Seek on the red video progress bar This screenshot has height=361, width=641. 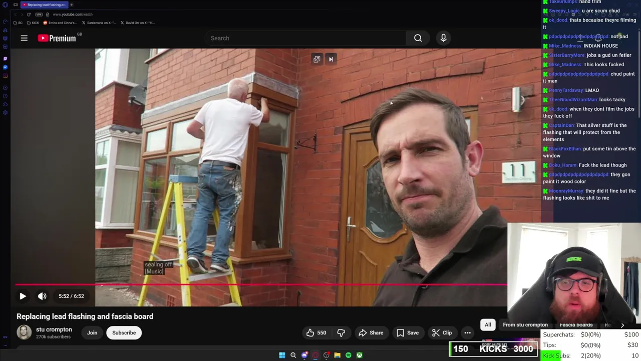pos(261,284)
